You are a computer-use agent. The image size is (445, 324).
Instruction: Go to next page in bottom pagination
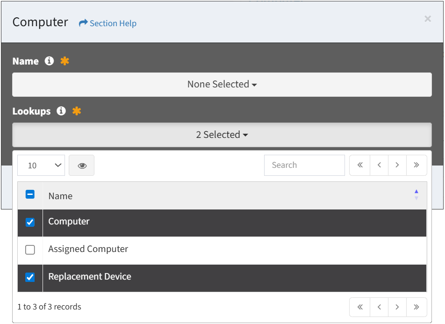click(397, 307)
